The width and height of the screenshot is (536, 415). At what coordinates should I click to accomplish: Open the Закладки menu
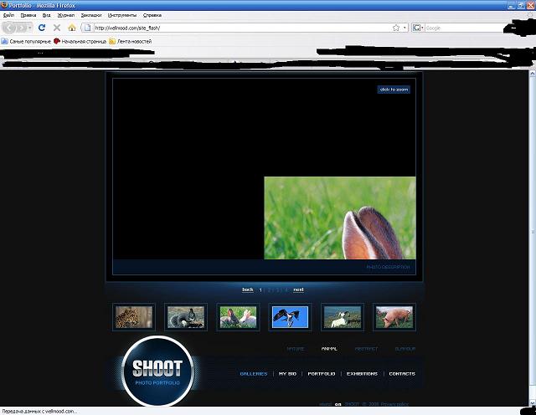[90, 15]
